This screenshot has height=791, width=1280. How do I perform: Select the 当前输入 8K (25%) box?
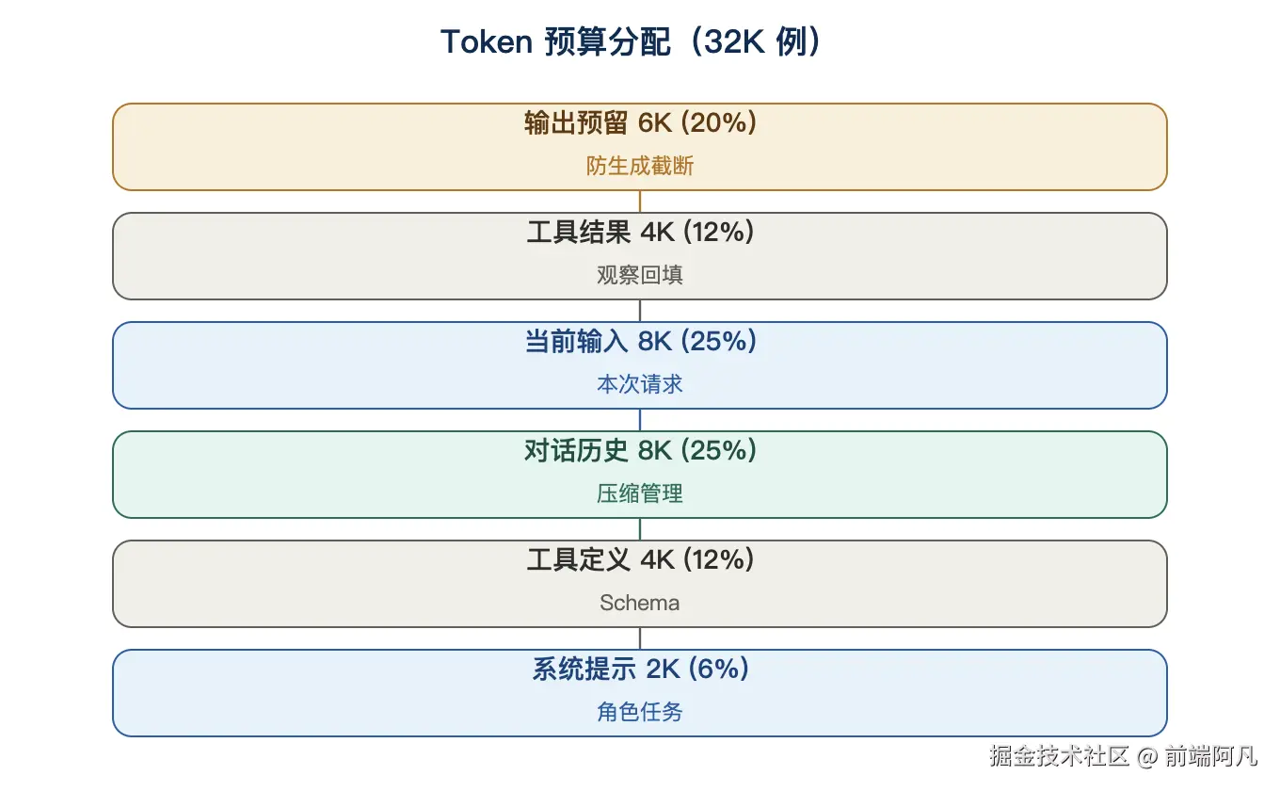pyautogui.click(x=640, y=365)
